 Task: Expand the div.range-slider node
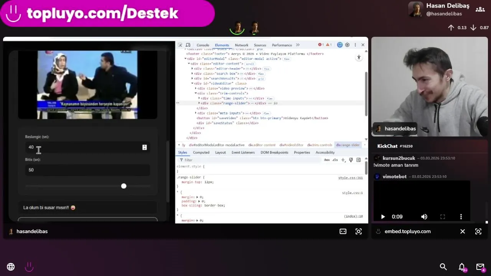pyautogui.click(x=199, y=103)
